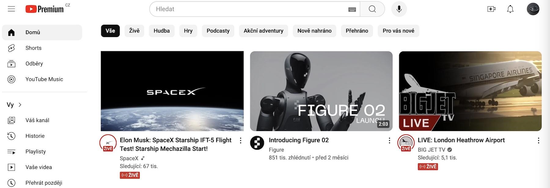
Task: Click "851 tis. zhlédnutí" view count text
Action: [290, 158]
